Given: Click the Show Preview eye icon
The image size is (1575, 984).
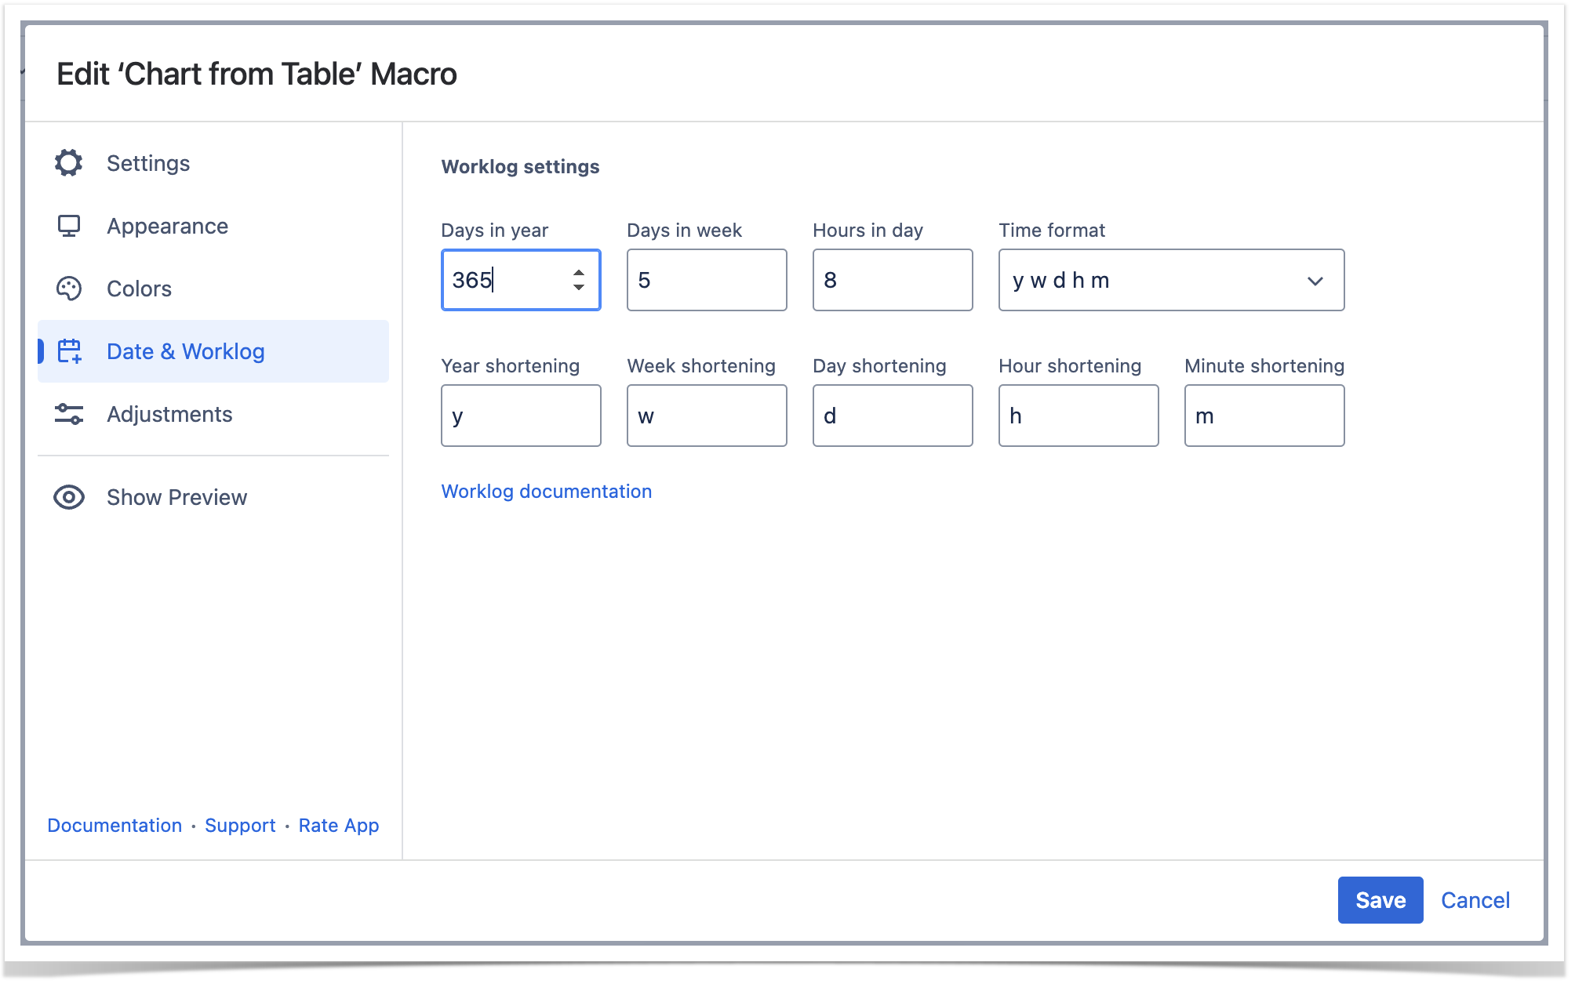Looking at the screenshot, I should tap(69, 497).
